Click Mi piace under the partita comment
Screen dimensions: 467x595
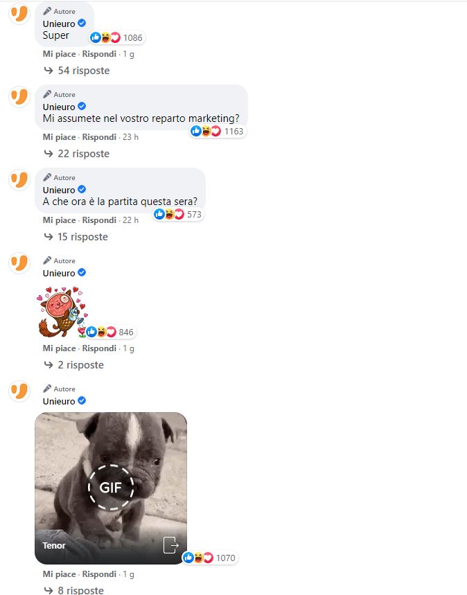(59, 220)
